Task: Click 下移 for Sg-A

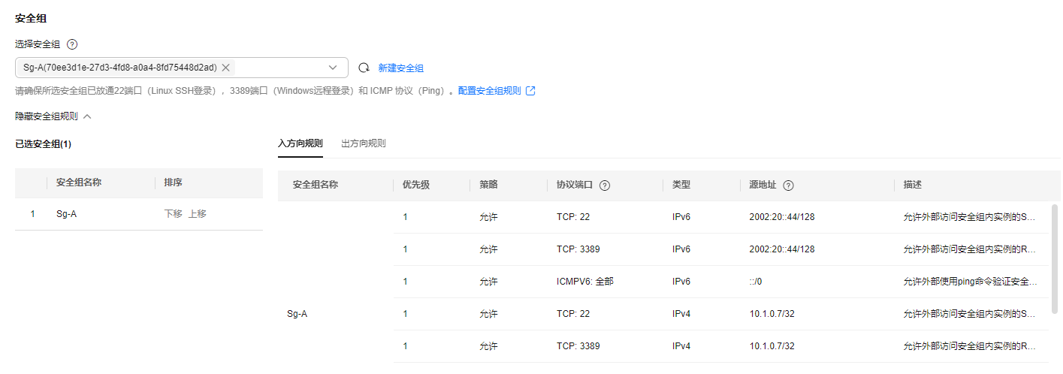Action: (173, 213)
